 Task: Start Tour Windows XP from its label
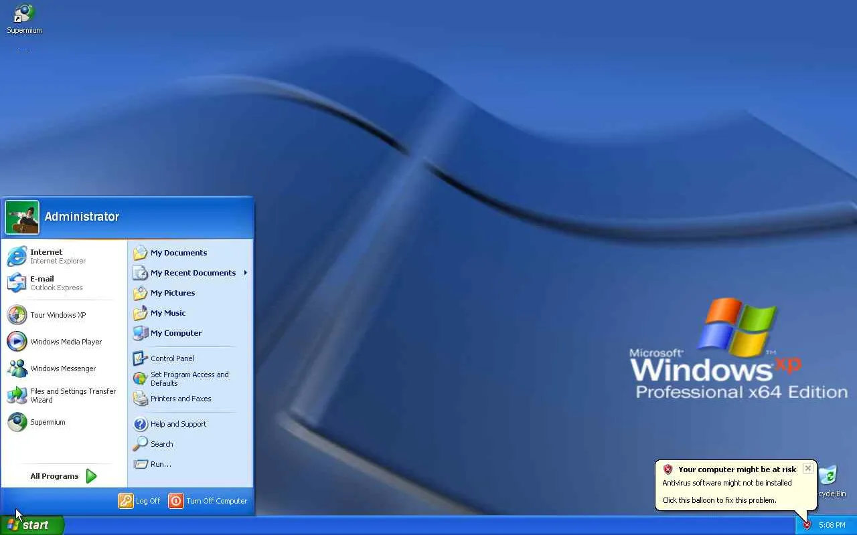58,315
